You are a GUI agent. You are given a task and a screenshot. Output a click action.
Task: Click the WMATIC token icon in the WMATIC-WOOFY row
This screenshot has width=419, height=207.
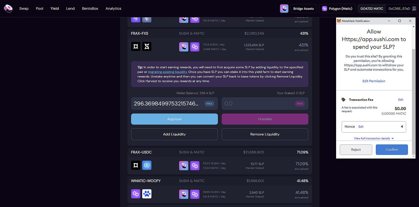[x=136, y=194]
